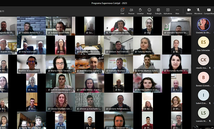Select the ES Enio Schroeder avatar
The image size is (214, 129).
(203, 42)
